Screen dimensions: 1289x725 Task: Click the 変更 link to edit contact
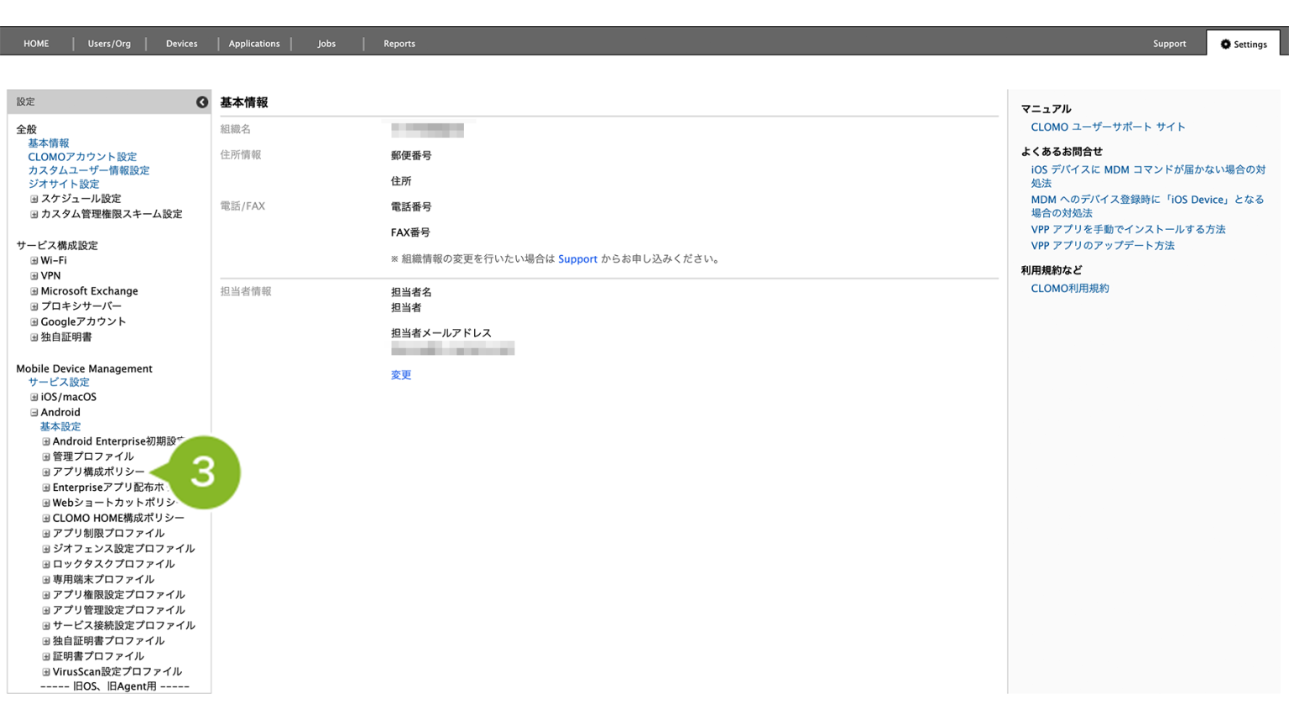click(x=400, y=375)
